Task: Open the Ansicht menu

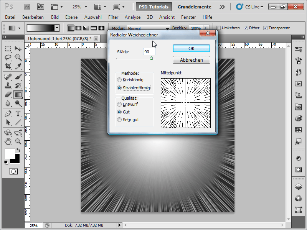Action: pos(167,17)
